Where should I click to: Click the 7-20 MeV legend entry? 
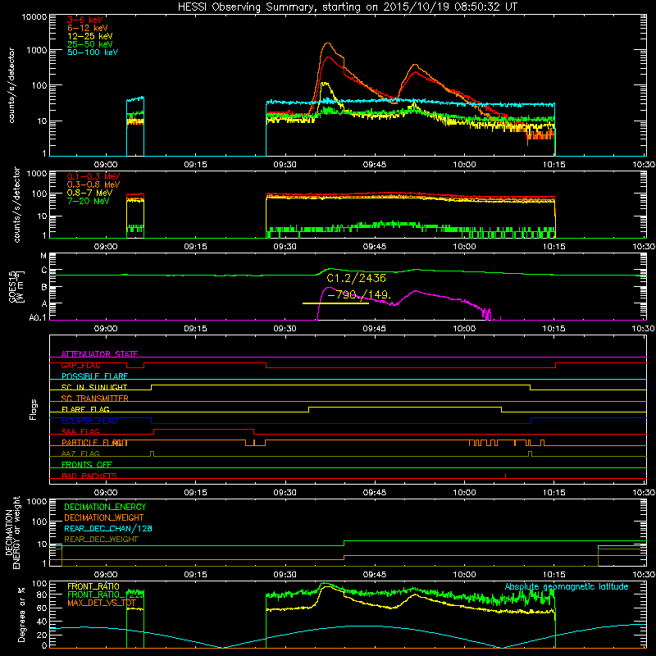[89, 201]
